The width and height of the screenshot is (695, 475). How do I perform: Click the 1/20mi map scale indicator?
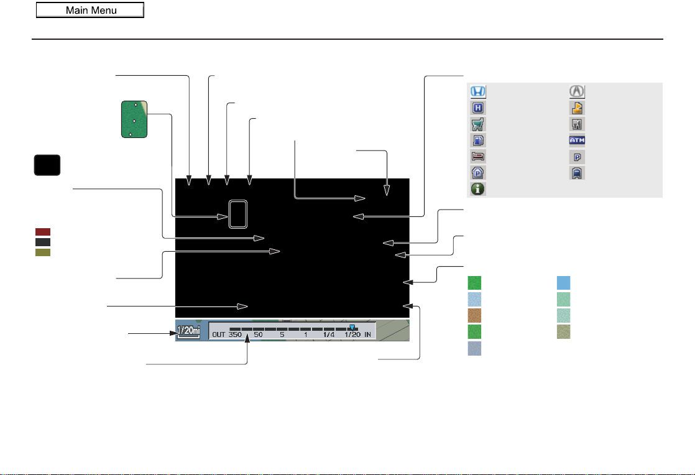point(188,331)
